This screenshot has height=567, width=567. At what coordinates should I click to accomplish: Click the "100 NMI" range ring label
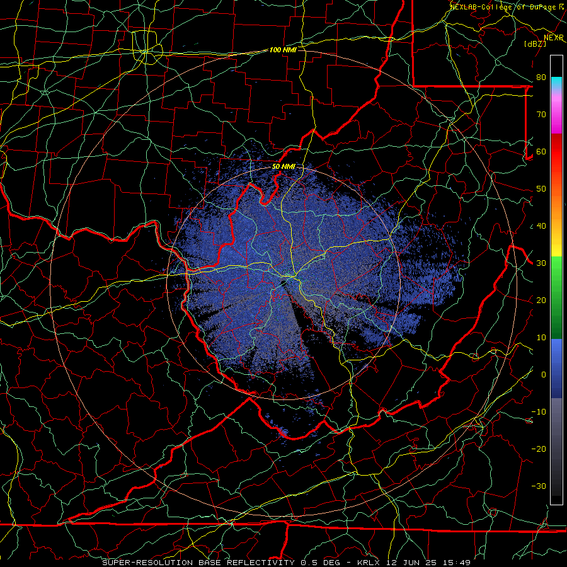point(283,50)
